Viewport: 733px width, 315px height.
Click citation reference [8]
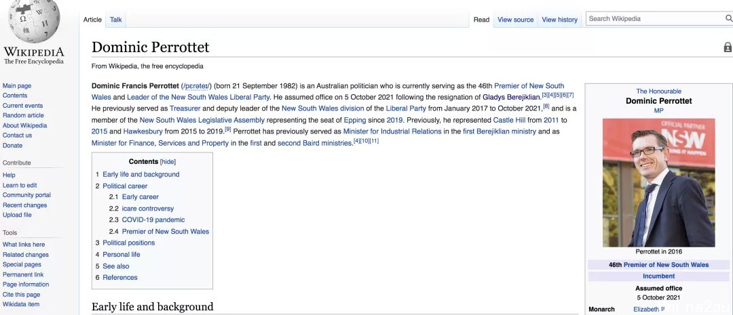(546, 106)
